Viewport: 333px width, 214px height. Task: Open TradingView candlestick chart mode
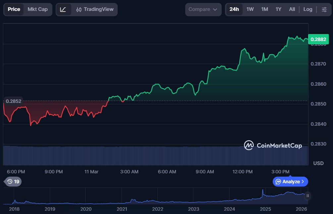(x=95, y=9)
